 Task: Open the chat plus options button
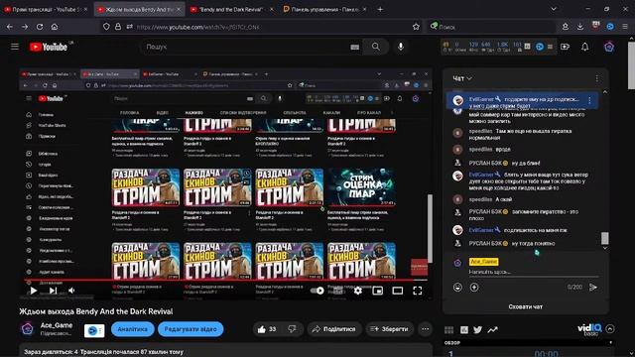[x=474, y=288]
